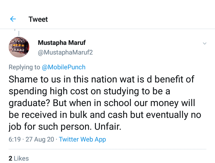This screenshot has width=215, height=163.
Task: Click the Twitter Web App source link
Action: click(x=83, y=139)
